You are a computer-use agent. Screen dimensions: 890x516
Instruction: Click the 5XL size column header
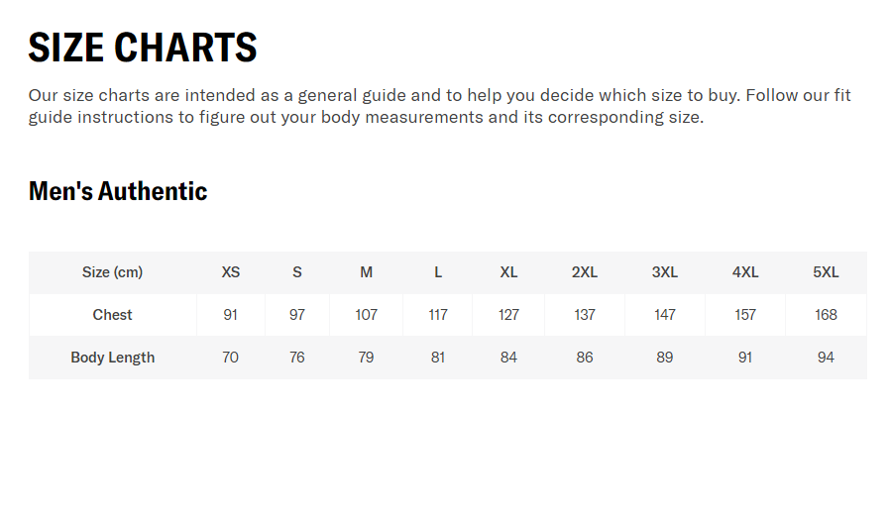pyautogui.click(x=826, y=272)
